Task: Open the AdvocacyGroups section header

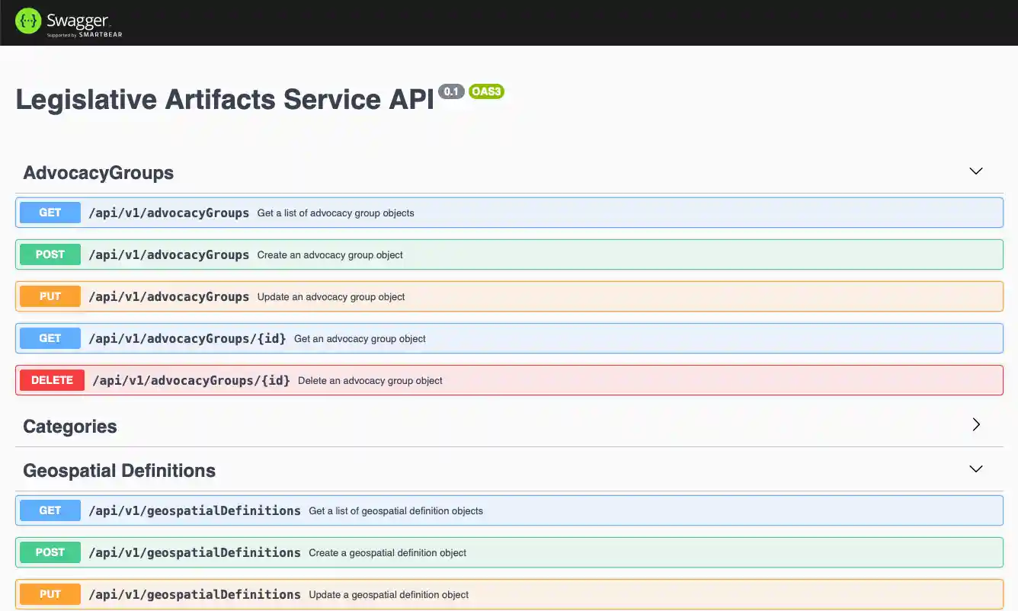Action: tap(98, 173)
